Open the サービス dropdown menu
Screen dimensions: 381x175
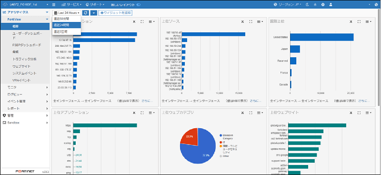71,4
